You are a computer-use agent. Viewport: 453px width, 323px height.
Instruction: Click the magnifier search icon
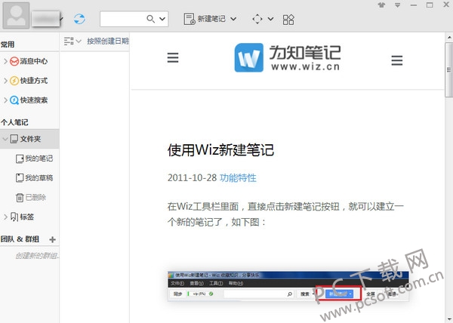pos(150,19)
